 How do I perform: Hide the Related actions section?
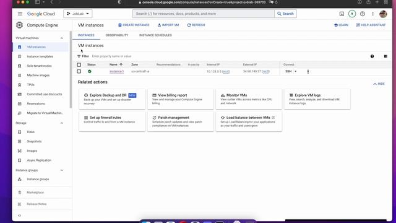click(x=379, y=84)
